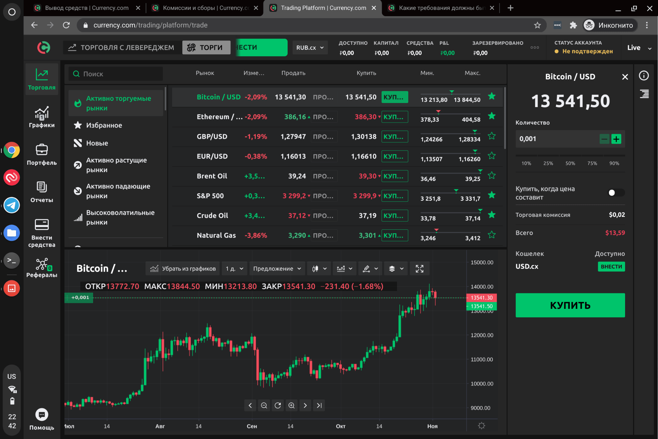
Task: Open the Помощь chat icon
Action: pyautogui.click(x=42, y=415)
